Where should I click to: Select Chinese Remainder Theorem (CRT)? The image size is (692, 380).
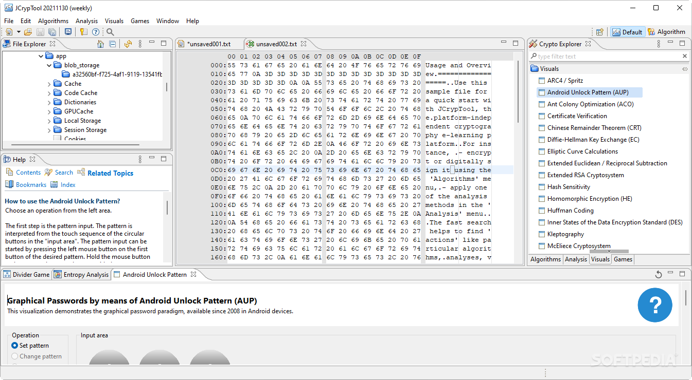[x=594, y=128]
